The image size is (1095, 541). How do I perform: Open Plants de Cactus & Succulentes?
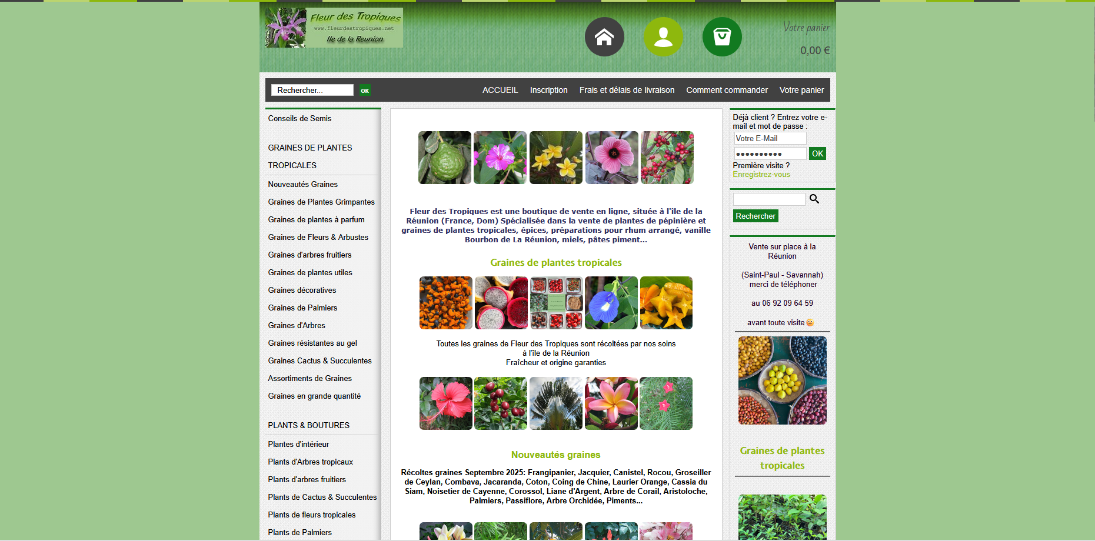point(322,497)
